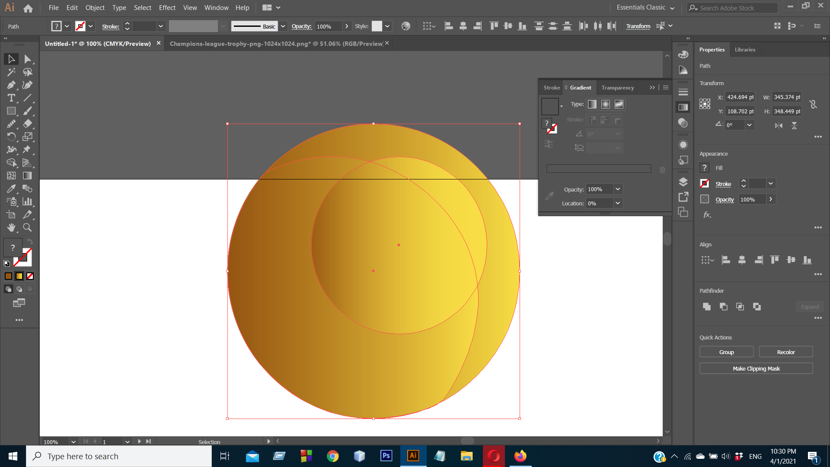
Task: Select the Type tool
Action: pos(11,98)
